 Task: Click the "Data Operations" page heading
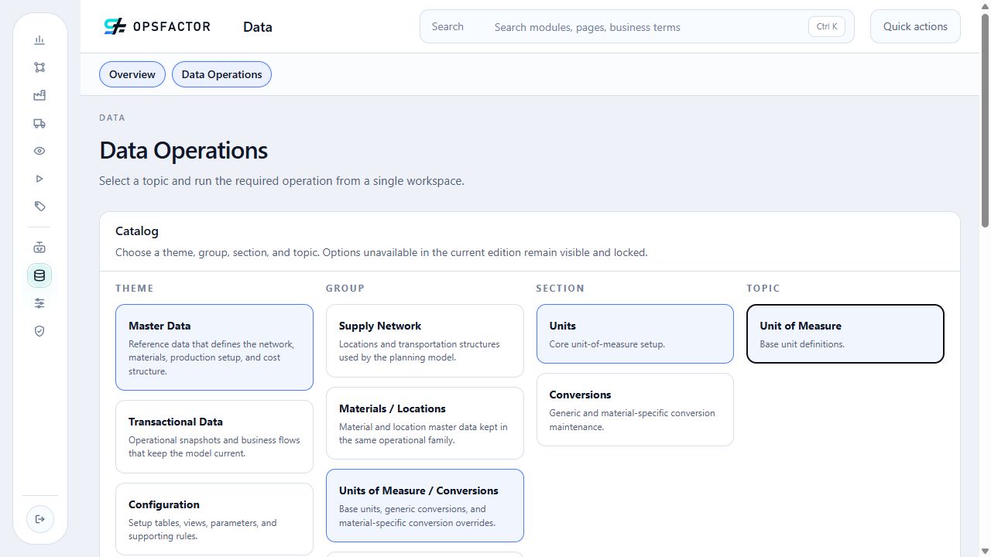[183, 150]
